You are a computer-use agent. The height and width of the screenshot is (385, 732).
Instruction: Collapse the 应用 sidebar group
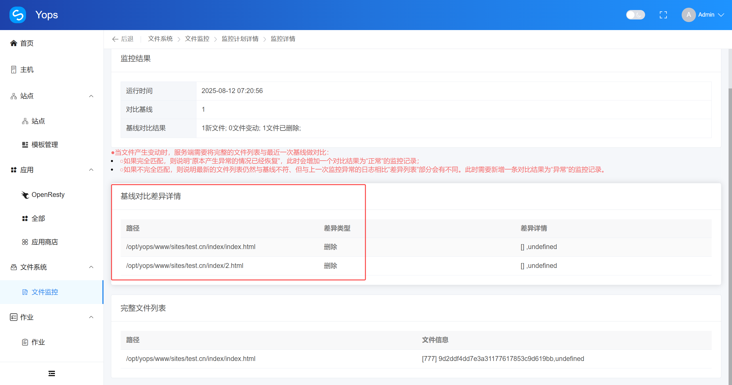91,170
